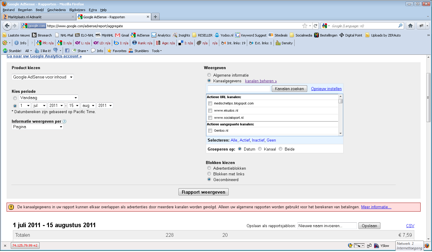Open the AdSense bookmark
432x252 pixels.
[x=140, y=35]
